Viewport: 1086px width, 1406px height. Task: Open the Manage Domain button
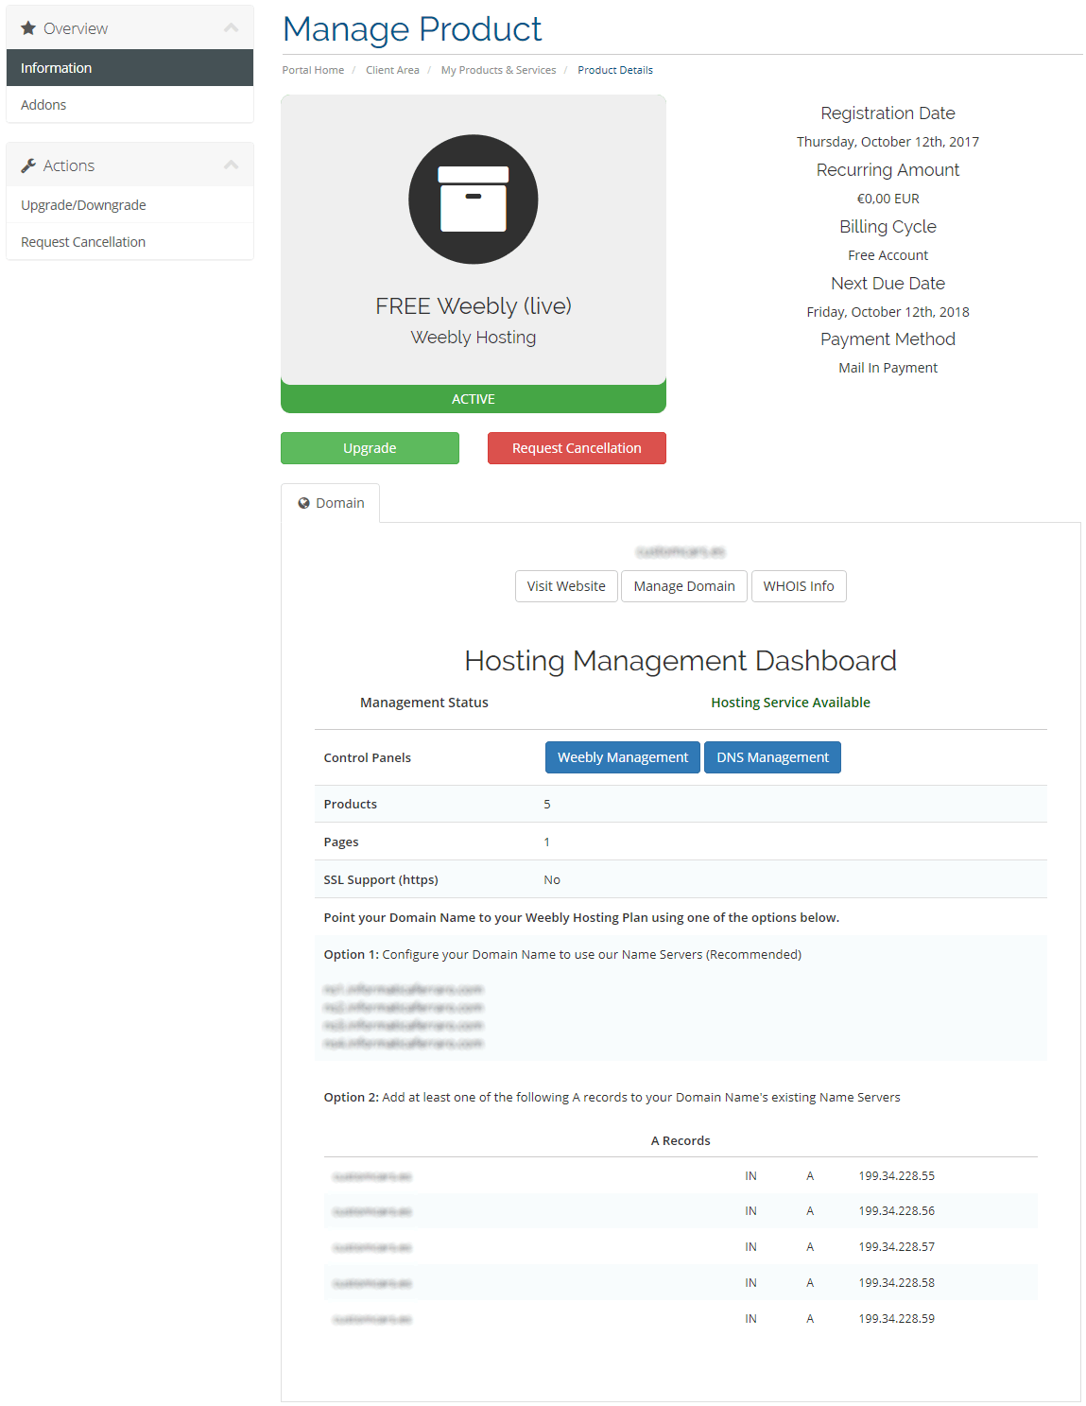pos(684,586)
